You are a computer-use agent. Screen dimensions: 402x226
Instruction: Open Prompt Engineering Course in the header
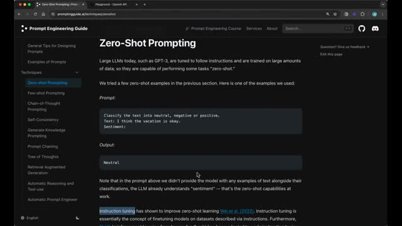pos(214,28)
